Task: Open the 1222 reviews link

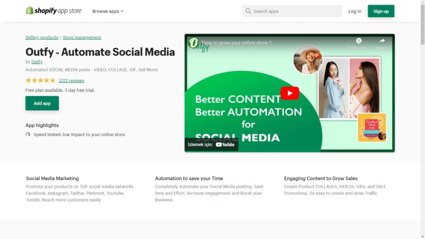Action: point(71,80)
